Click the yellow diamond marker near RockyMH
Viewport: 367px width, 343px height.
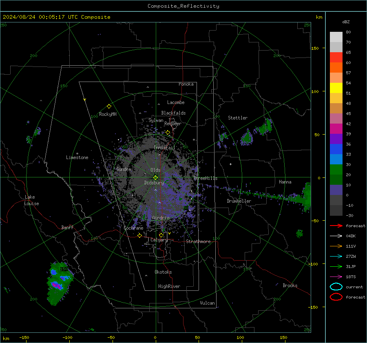109,106
